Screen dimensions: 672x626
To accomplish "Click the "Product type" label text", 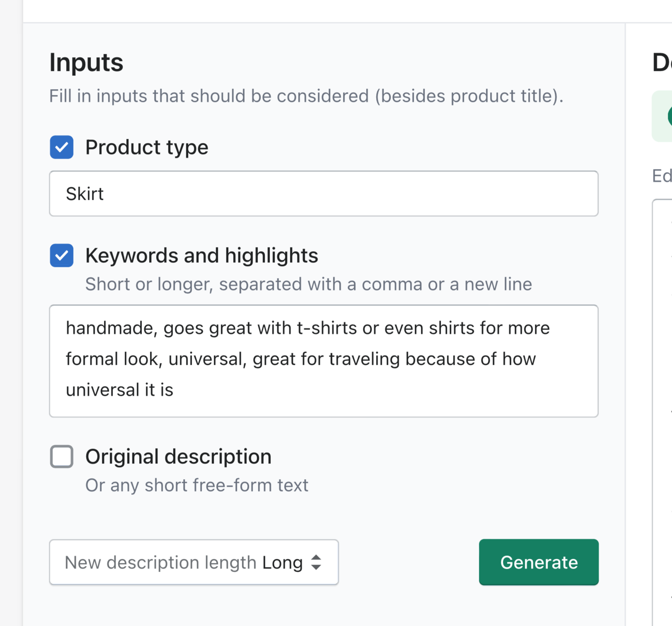I will click(147, 147).
